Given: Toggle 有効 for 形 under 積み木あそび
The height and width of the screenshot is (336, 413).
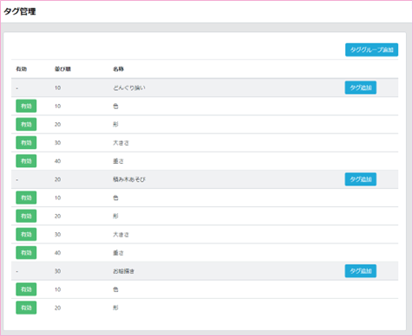Looking at the screenshot, I should tap(26, 216).
